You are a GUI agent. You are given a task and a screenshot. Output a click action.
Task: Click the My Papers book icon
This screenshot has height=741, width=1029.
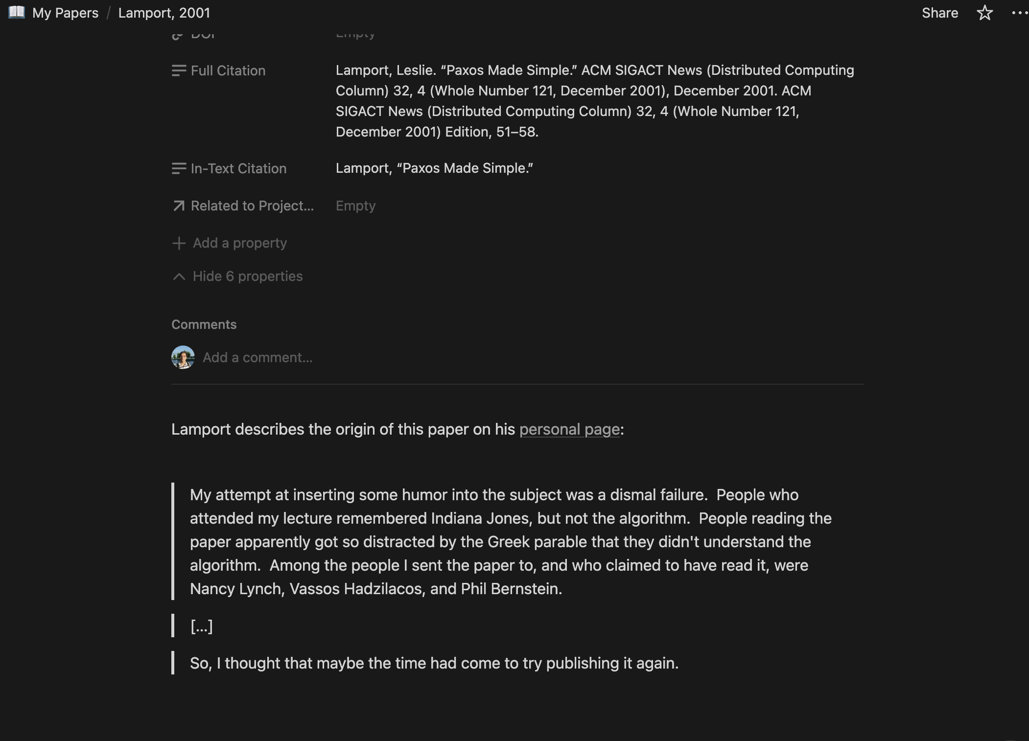17,12
